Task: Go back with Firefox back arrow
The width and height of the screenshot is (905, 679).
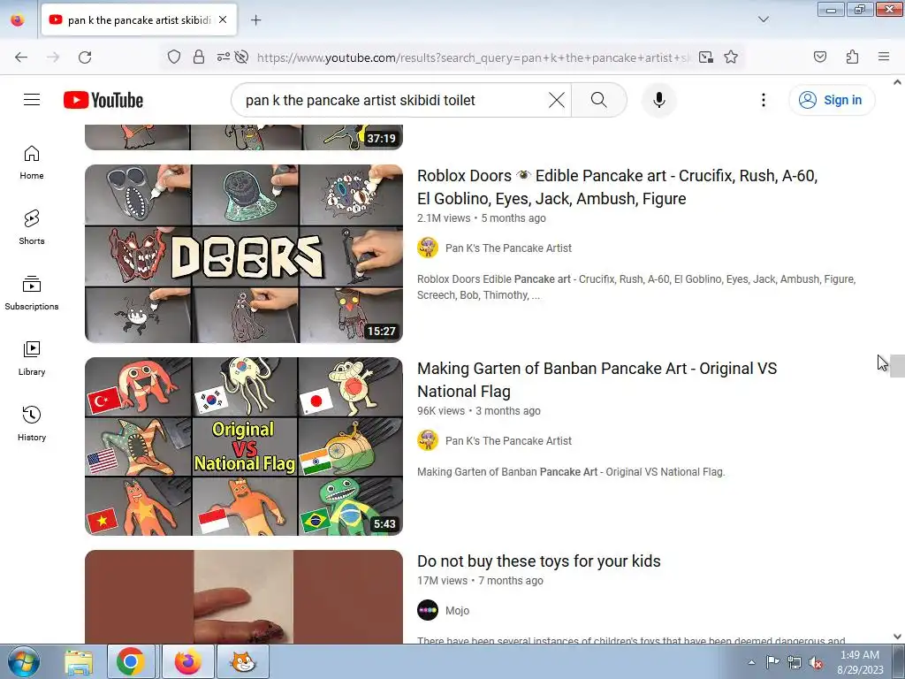Action: click(21, 57)
